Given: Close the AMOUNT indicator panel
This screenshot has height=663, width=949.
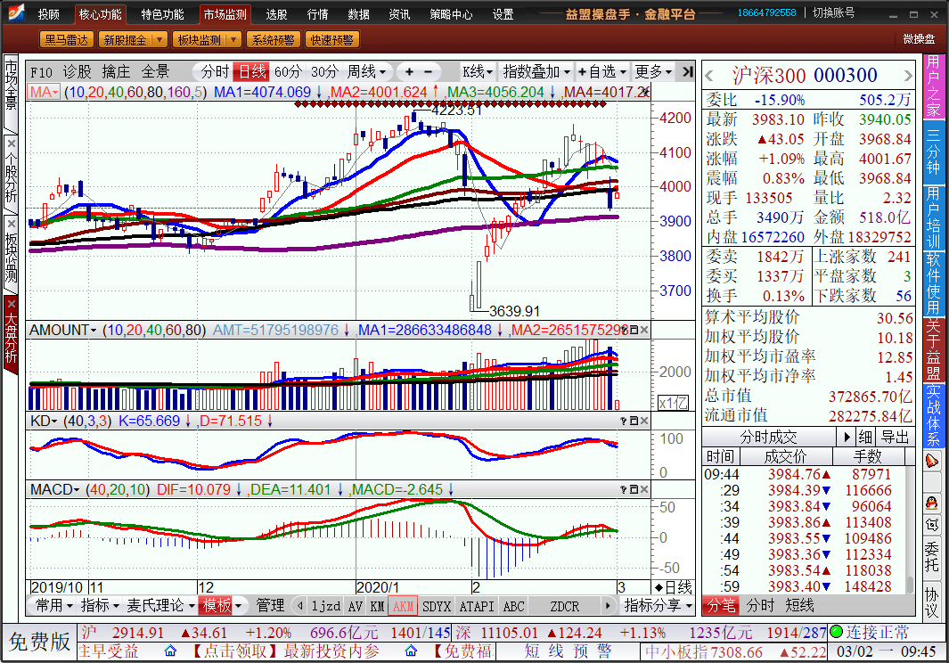Looking at the screenshot, I should click(644, 330).
